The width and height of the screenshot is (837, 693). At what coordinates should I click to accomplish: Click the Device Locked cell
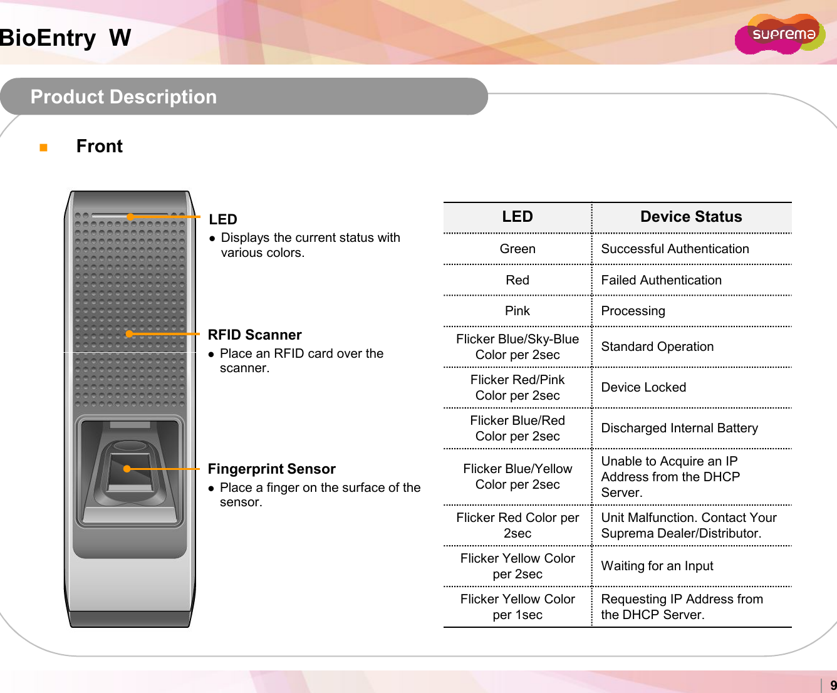(692, 387)
